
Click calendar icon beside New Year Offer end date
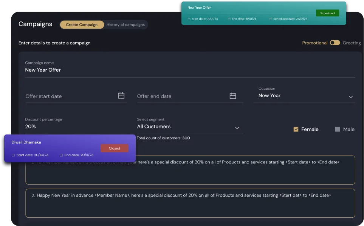229,19
